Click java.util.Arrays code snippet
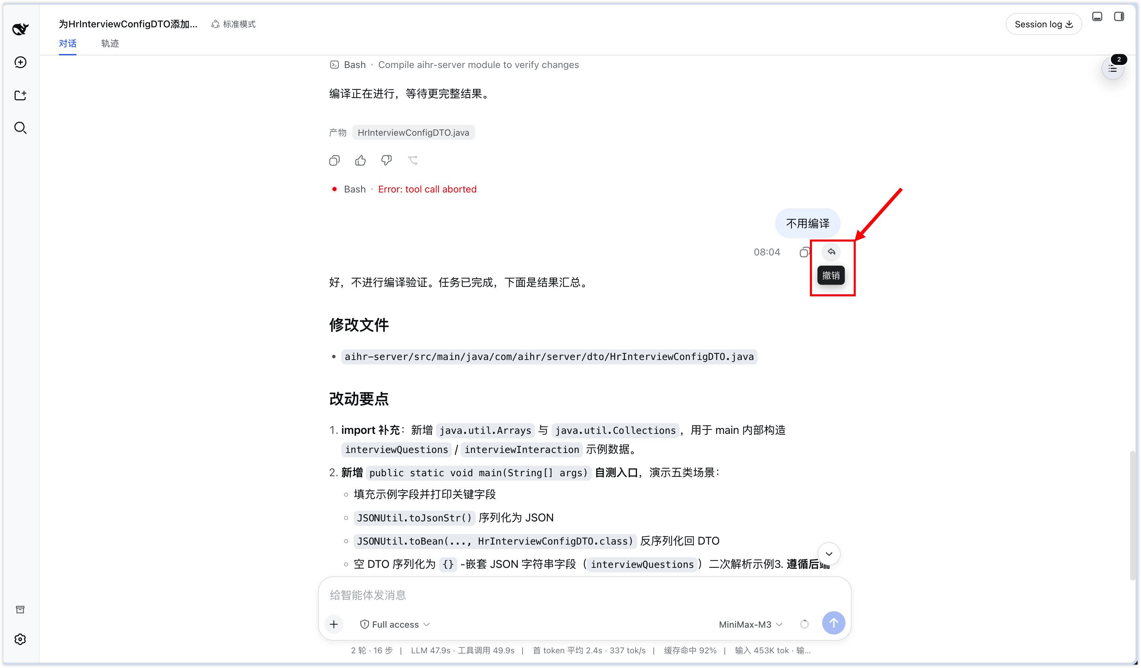Screen dimensions: 1141x668 pyautogui.click(x=485, y=430)
